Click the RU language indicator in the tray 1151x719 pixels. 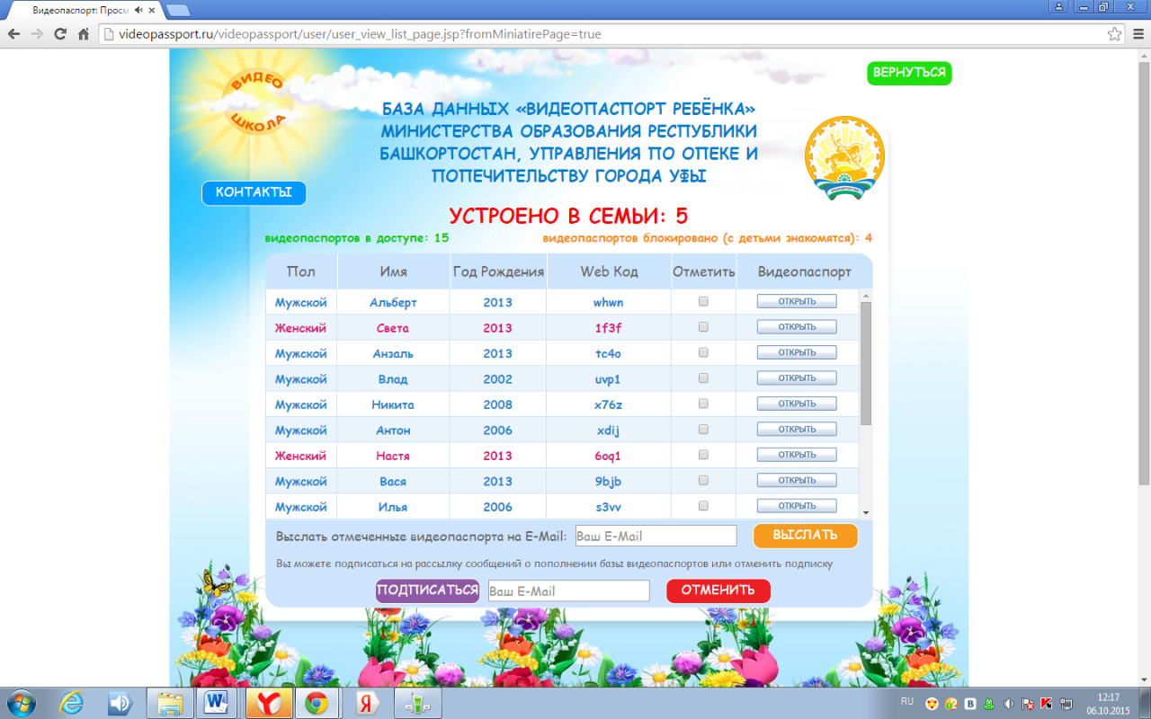[907, 700]
